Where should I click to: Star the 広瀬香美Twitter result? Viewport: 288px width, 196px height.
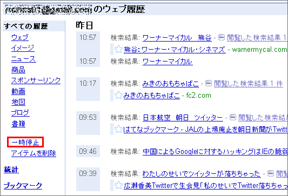click(118, 185)
